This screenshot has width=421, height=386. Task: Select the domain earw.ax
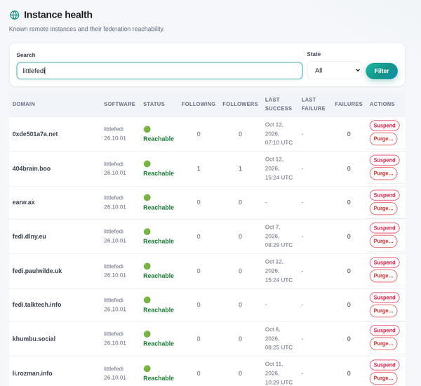tap(23, 202)
